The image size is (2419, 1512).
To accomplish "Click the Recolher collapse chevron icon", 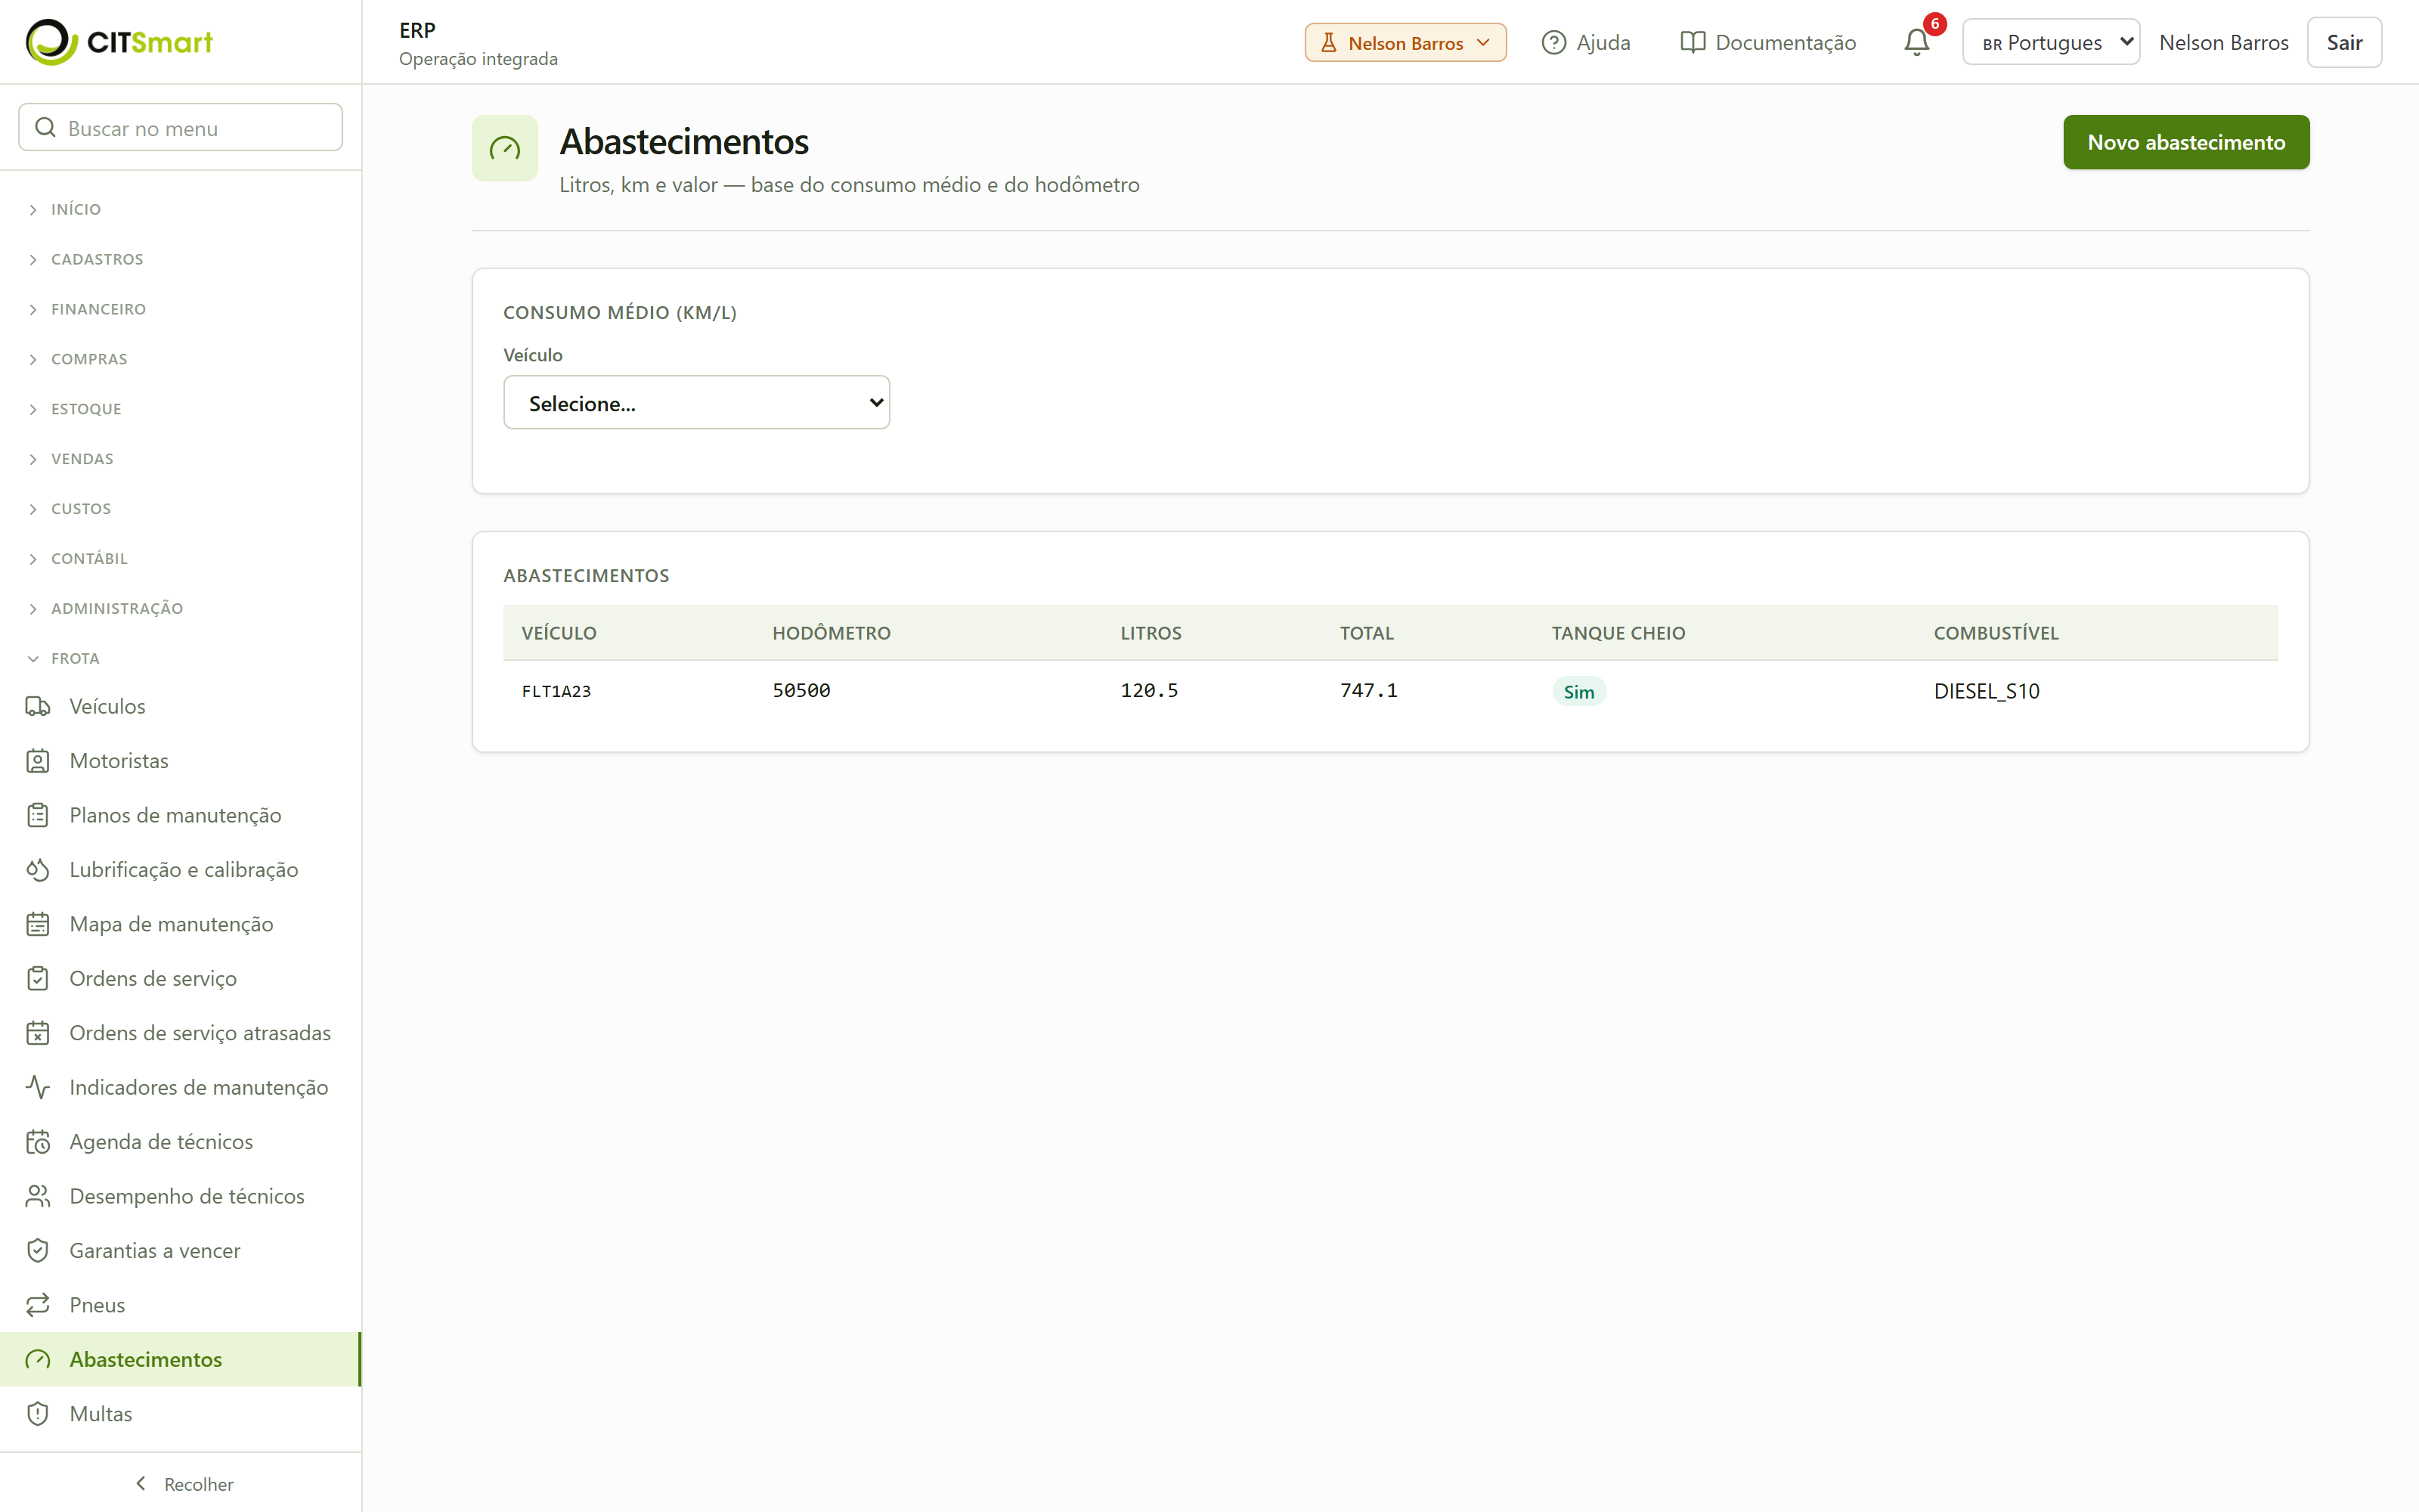I will tap(141, 1483).
